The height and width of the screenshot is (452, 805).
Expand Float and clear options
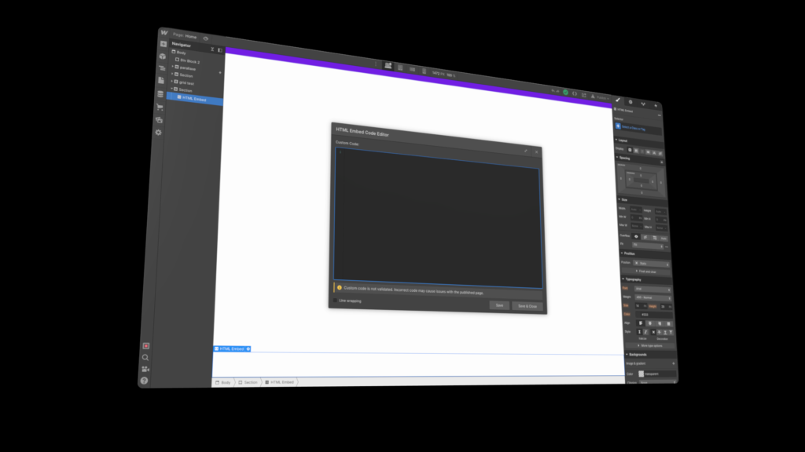click(x=646, y=272)
